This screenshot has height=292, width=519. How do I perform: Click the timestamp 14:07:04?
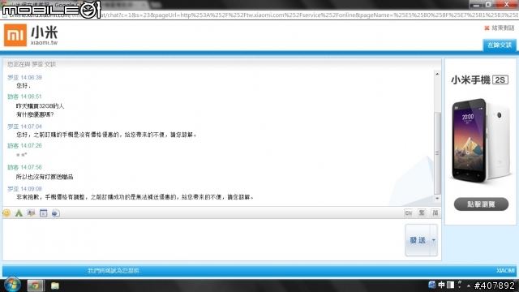tap(31, 127)
